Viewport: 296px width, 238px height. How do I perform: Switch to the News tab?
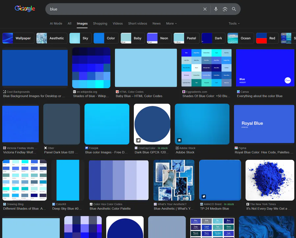click(x=157, y=24)
